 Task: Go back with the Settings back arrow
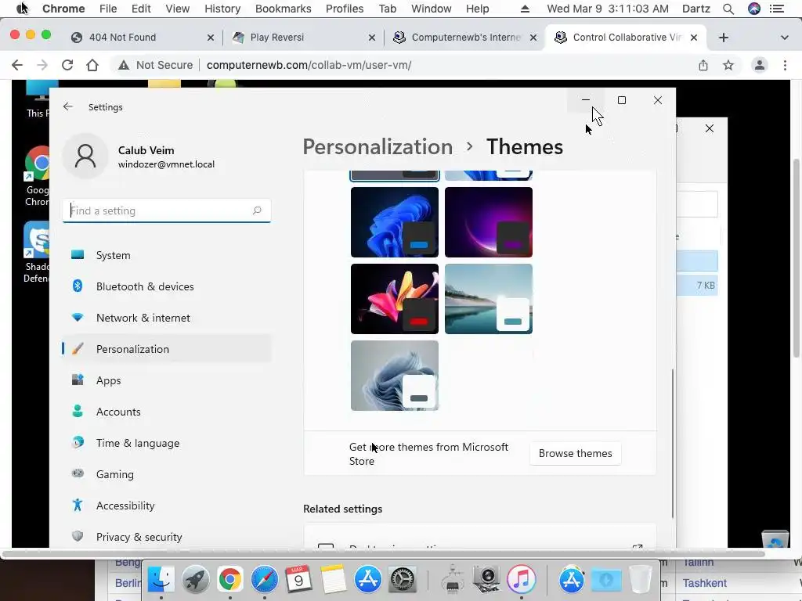click(x=67, y=106)
